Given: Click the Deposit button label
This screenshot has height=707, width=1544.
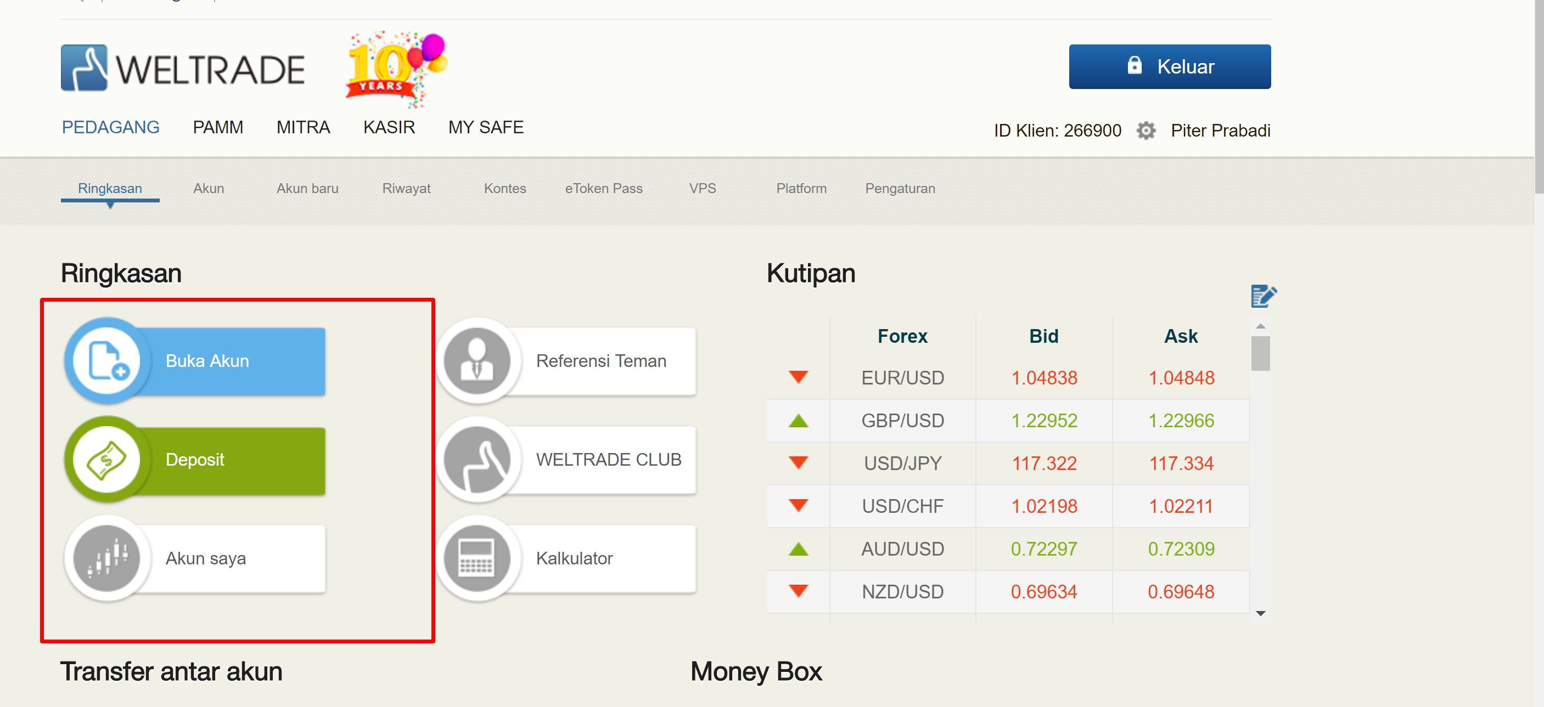Looking at the screenshot, I should coord(195,460).
